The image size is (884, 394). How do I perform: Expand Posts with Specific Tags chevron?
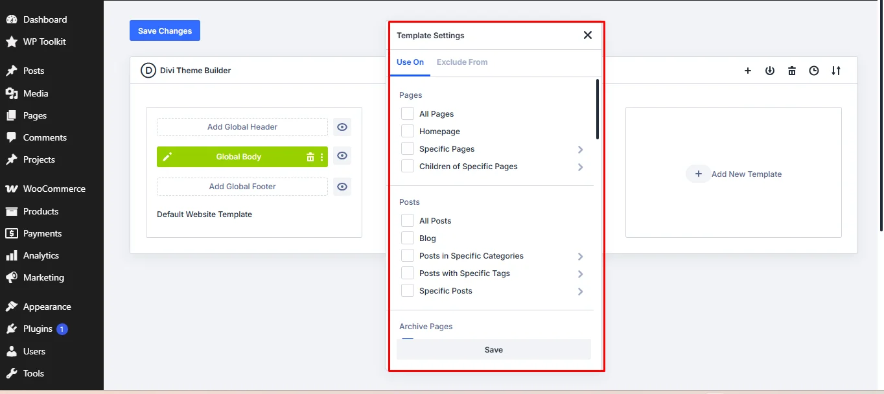581,274
